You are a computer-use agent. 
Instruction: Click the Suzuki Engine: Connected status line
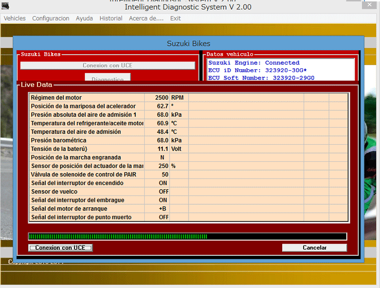pos(254,63)
